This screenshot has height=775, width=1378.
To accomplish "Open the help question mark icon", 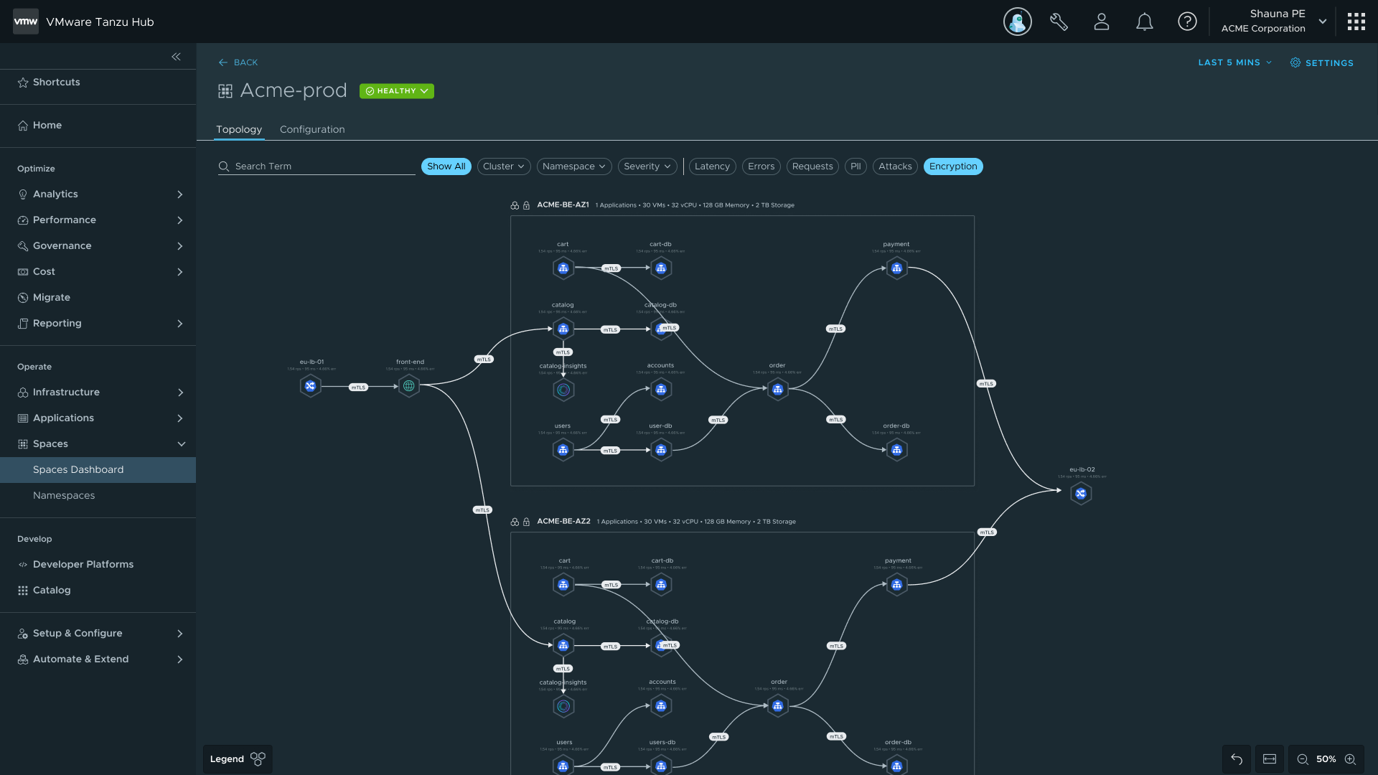I will coord(1187,22).
